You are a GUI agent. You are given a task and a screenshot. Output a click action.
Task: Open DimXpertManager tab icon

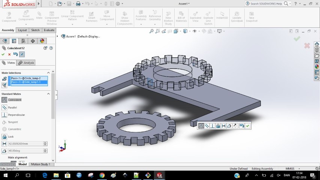(x=33, y=41)
